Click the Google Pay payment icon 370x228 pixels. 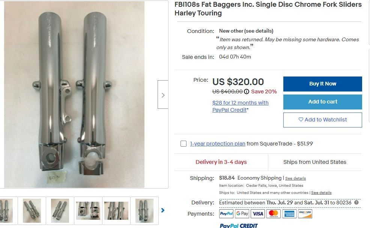242,214
